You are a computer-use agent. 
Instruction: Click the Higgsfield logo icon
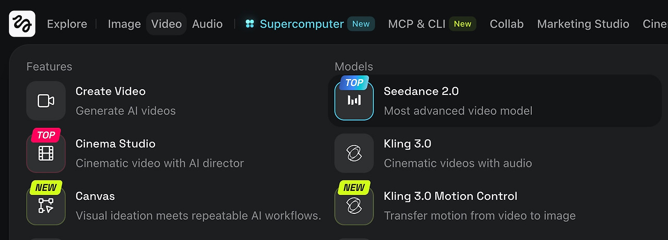coord(22,24)
